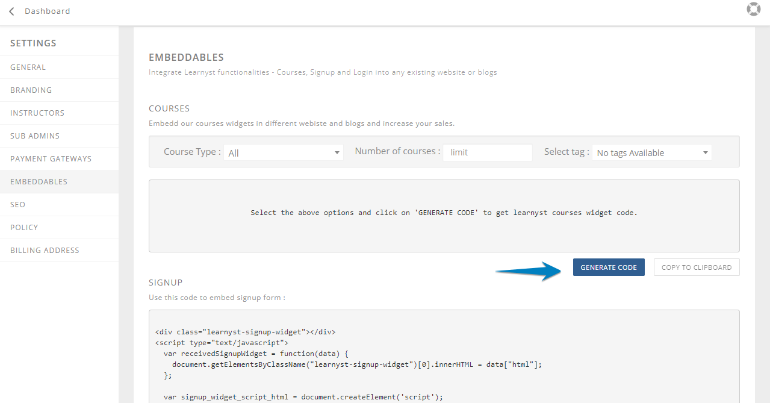Viewport: 770px width, 403px height.
Task: Open Policy settings
Action: coord(59,228)
